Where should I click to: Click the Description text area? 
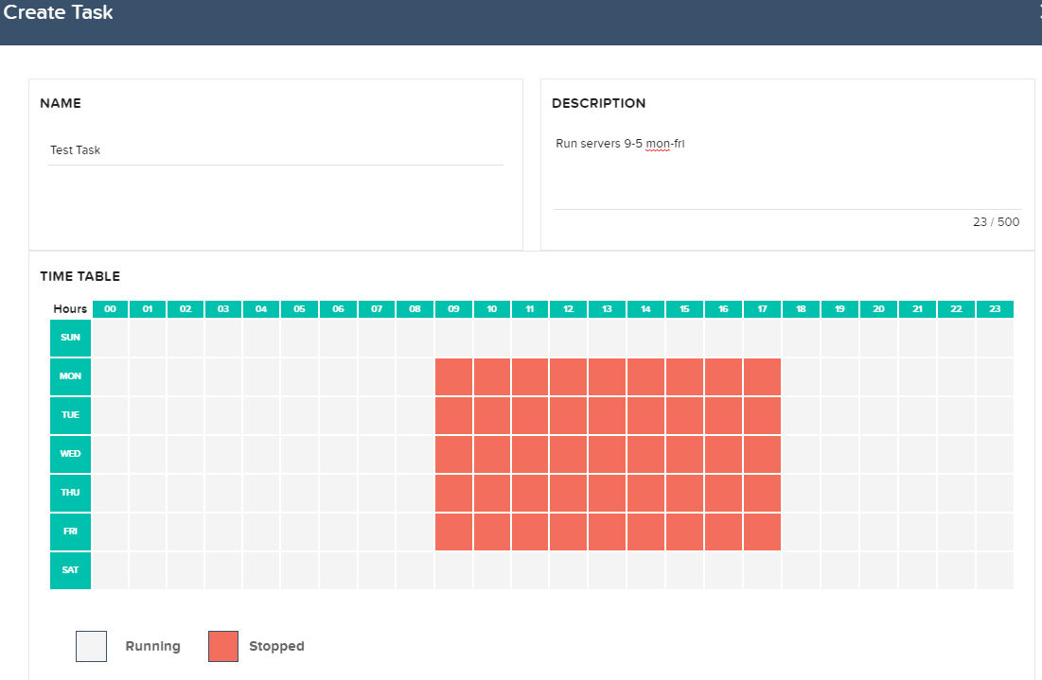786,170
